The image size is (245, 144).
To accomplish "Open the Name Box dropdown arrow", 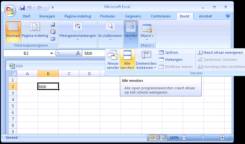I will pos(52,53).
